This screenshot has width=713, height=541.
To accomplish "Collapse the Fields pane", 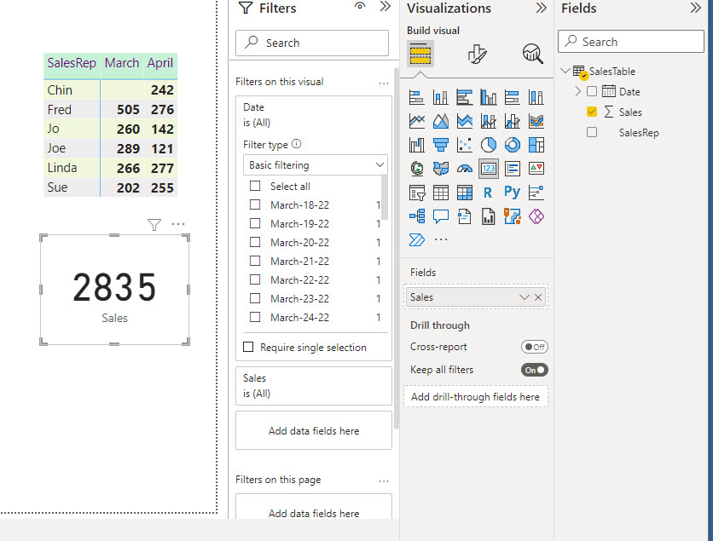I will pos(695,8).
